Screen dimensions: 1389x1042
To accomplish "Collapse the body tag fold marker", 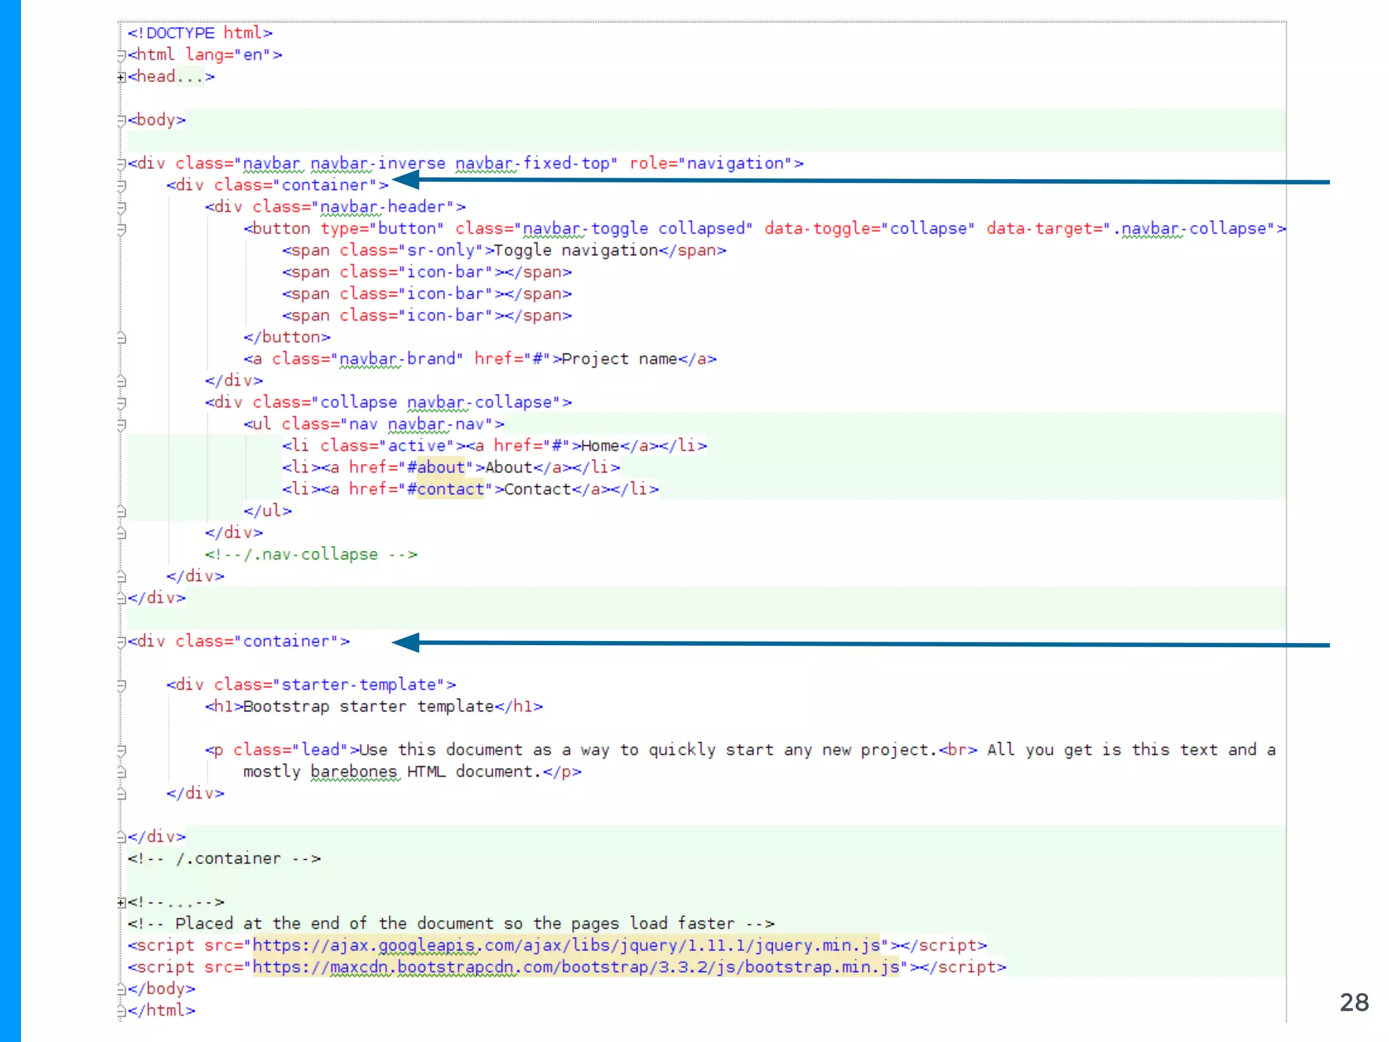I will (x=121, y=120).
